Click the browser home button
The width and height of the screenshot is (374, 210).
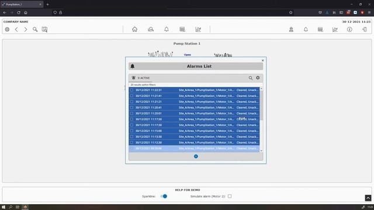[26, 12]
